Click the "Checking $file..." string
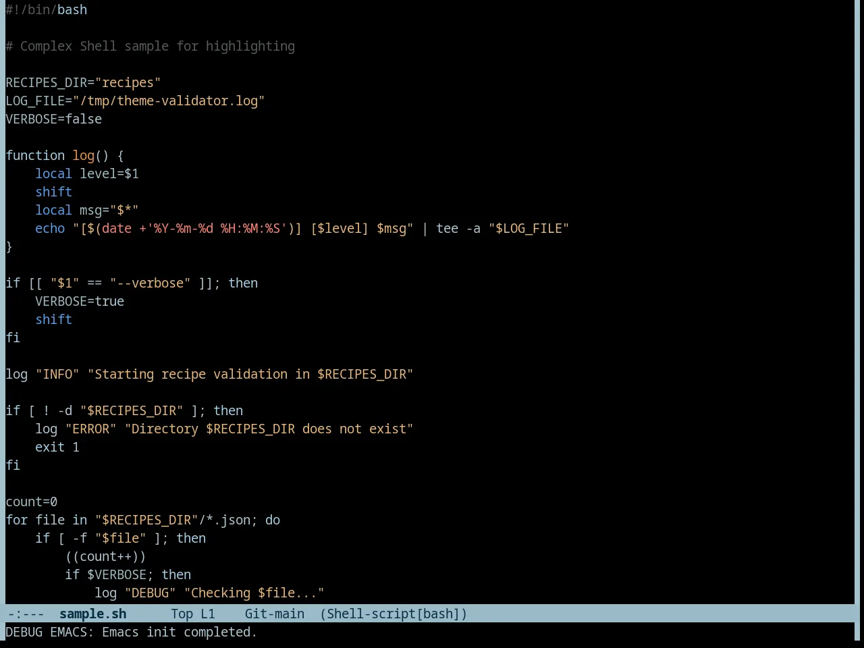Image resolution: width=864 pixels, height=648 pixels. coord(254,593)
